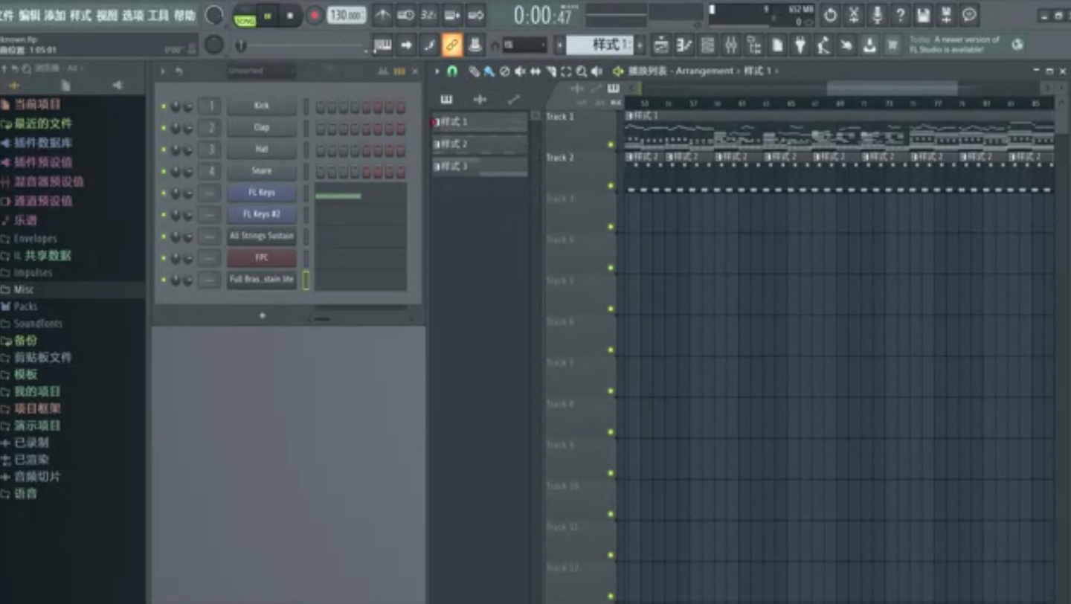
Task: Mute the FPC channel green LED
Action: 164,258
